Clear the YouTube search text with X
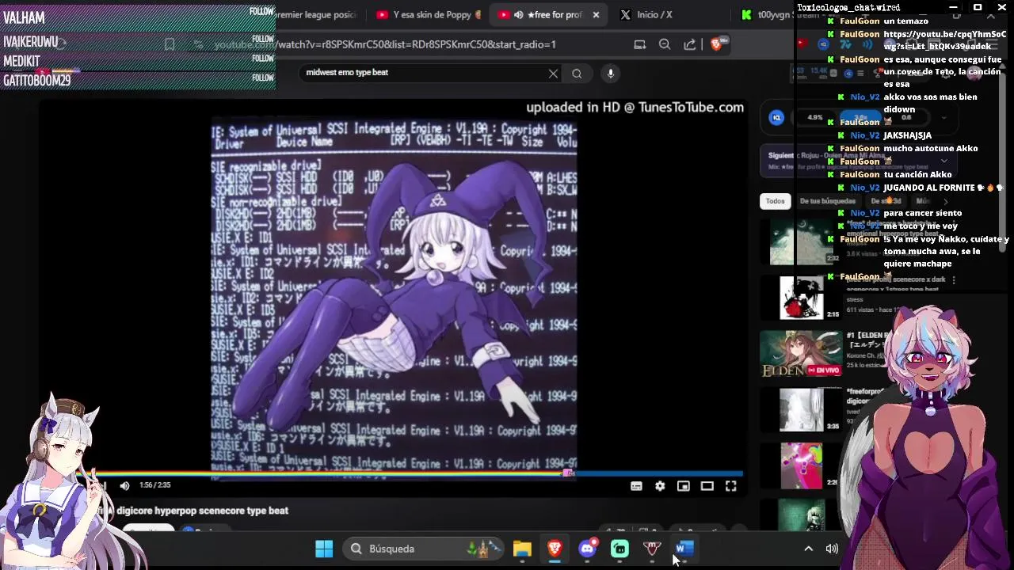The image size is (1014, 570). (x=553, y=73)
